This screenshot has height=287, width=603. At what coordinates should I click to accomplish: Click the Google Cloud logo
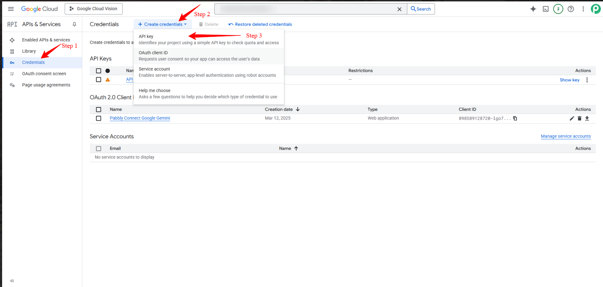[x=39, y=9]
